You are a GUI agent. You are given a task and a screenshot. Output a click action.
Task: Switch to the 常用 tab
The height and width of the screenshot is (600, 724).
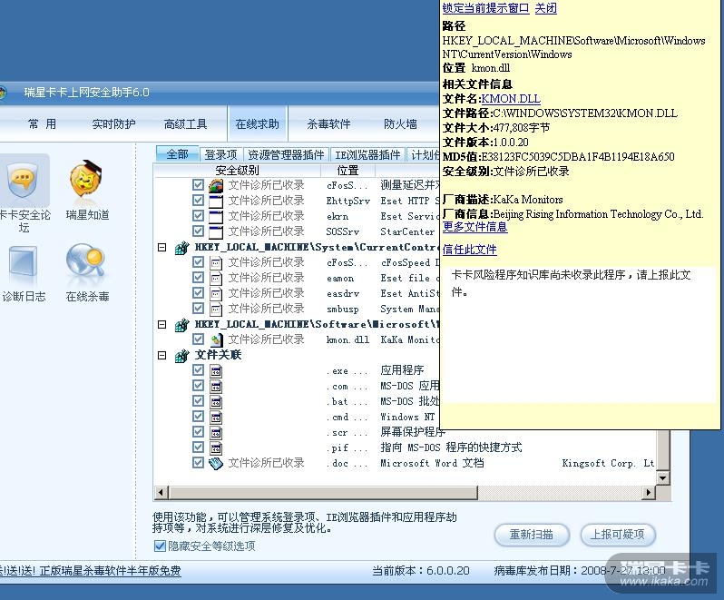pos(42,123)
